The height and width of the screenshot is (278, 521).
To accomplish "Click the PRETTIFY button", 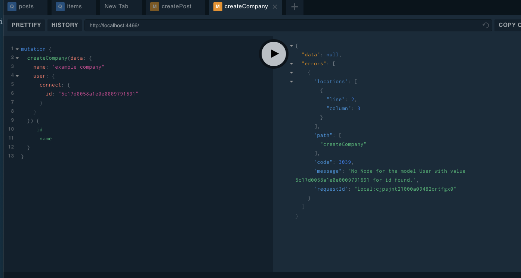I will [x=26, y=25].
